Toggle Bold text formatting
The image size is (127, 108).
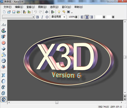[37, 17]
